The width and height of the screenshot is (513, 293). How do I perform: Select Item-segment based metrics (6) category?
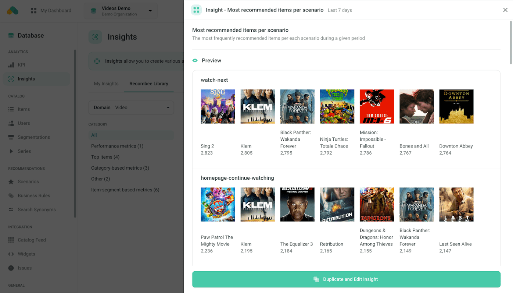click(x=125, y=190)
